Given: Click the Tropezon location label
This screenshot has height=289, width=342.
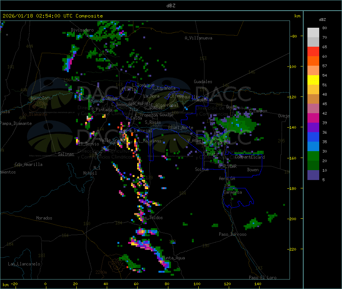Looking at the screenshot, I should [149, 115].
